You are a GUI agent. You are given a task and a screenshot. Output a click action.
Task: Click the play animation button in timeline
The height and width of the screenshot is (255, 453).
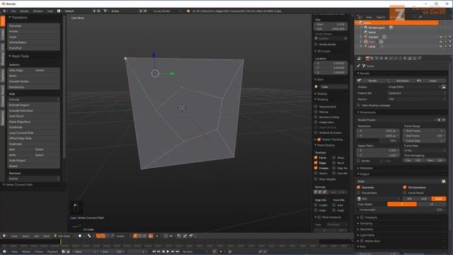(x=168, y=251)
